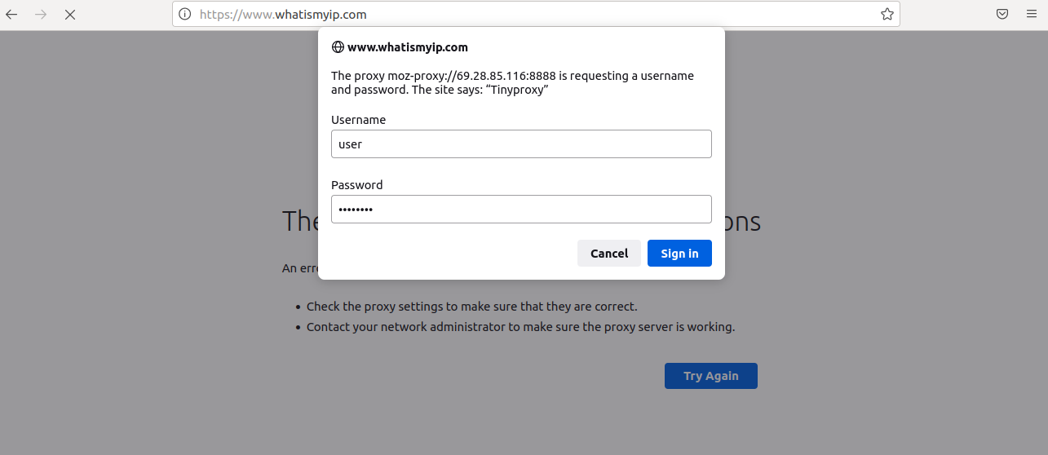Click the "Contact your network administrator" bullet

click(x=520, y=327)
